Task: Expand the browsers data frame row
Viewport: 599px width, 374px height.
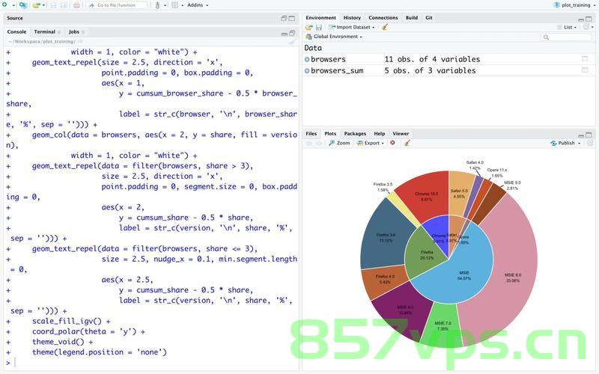Action: click(307, 59)
